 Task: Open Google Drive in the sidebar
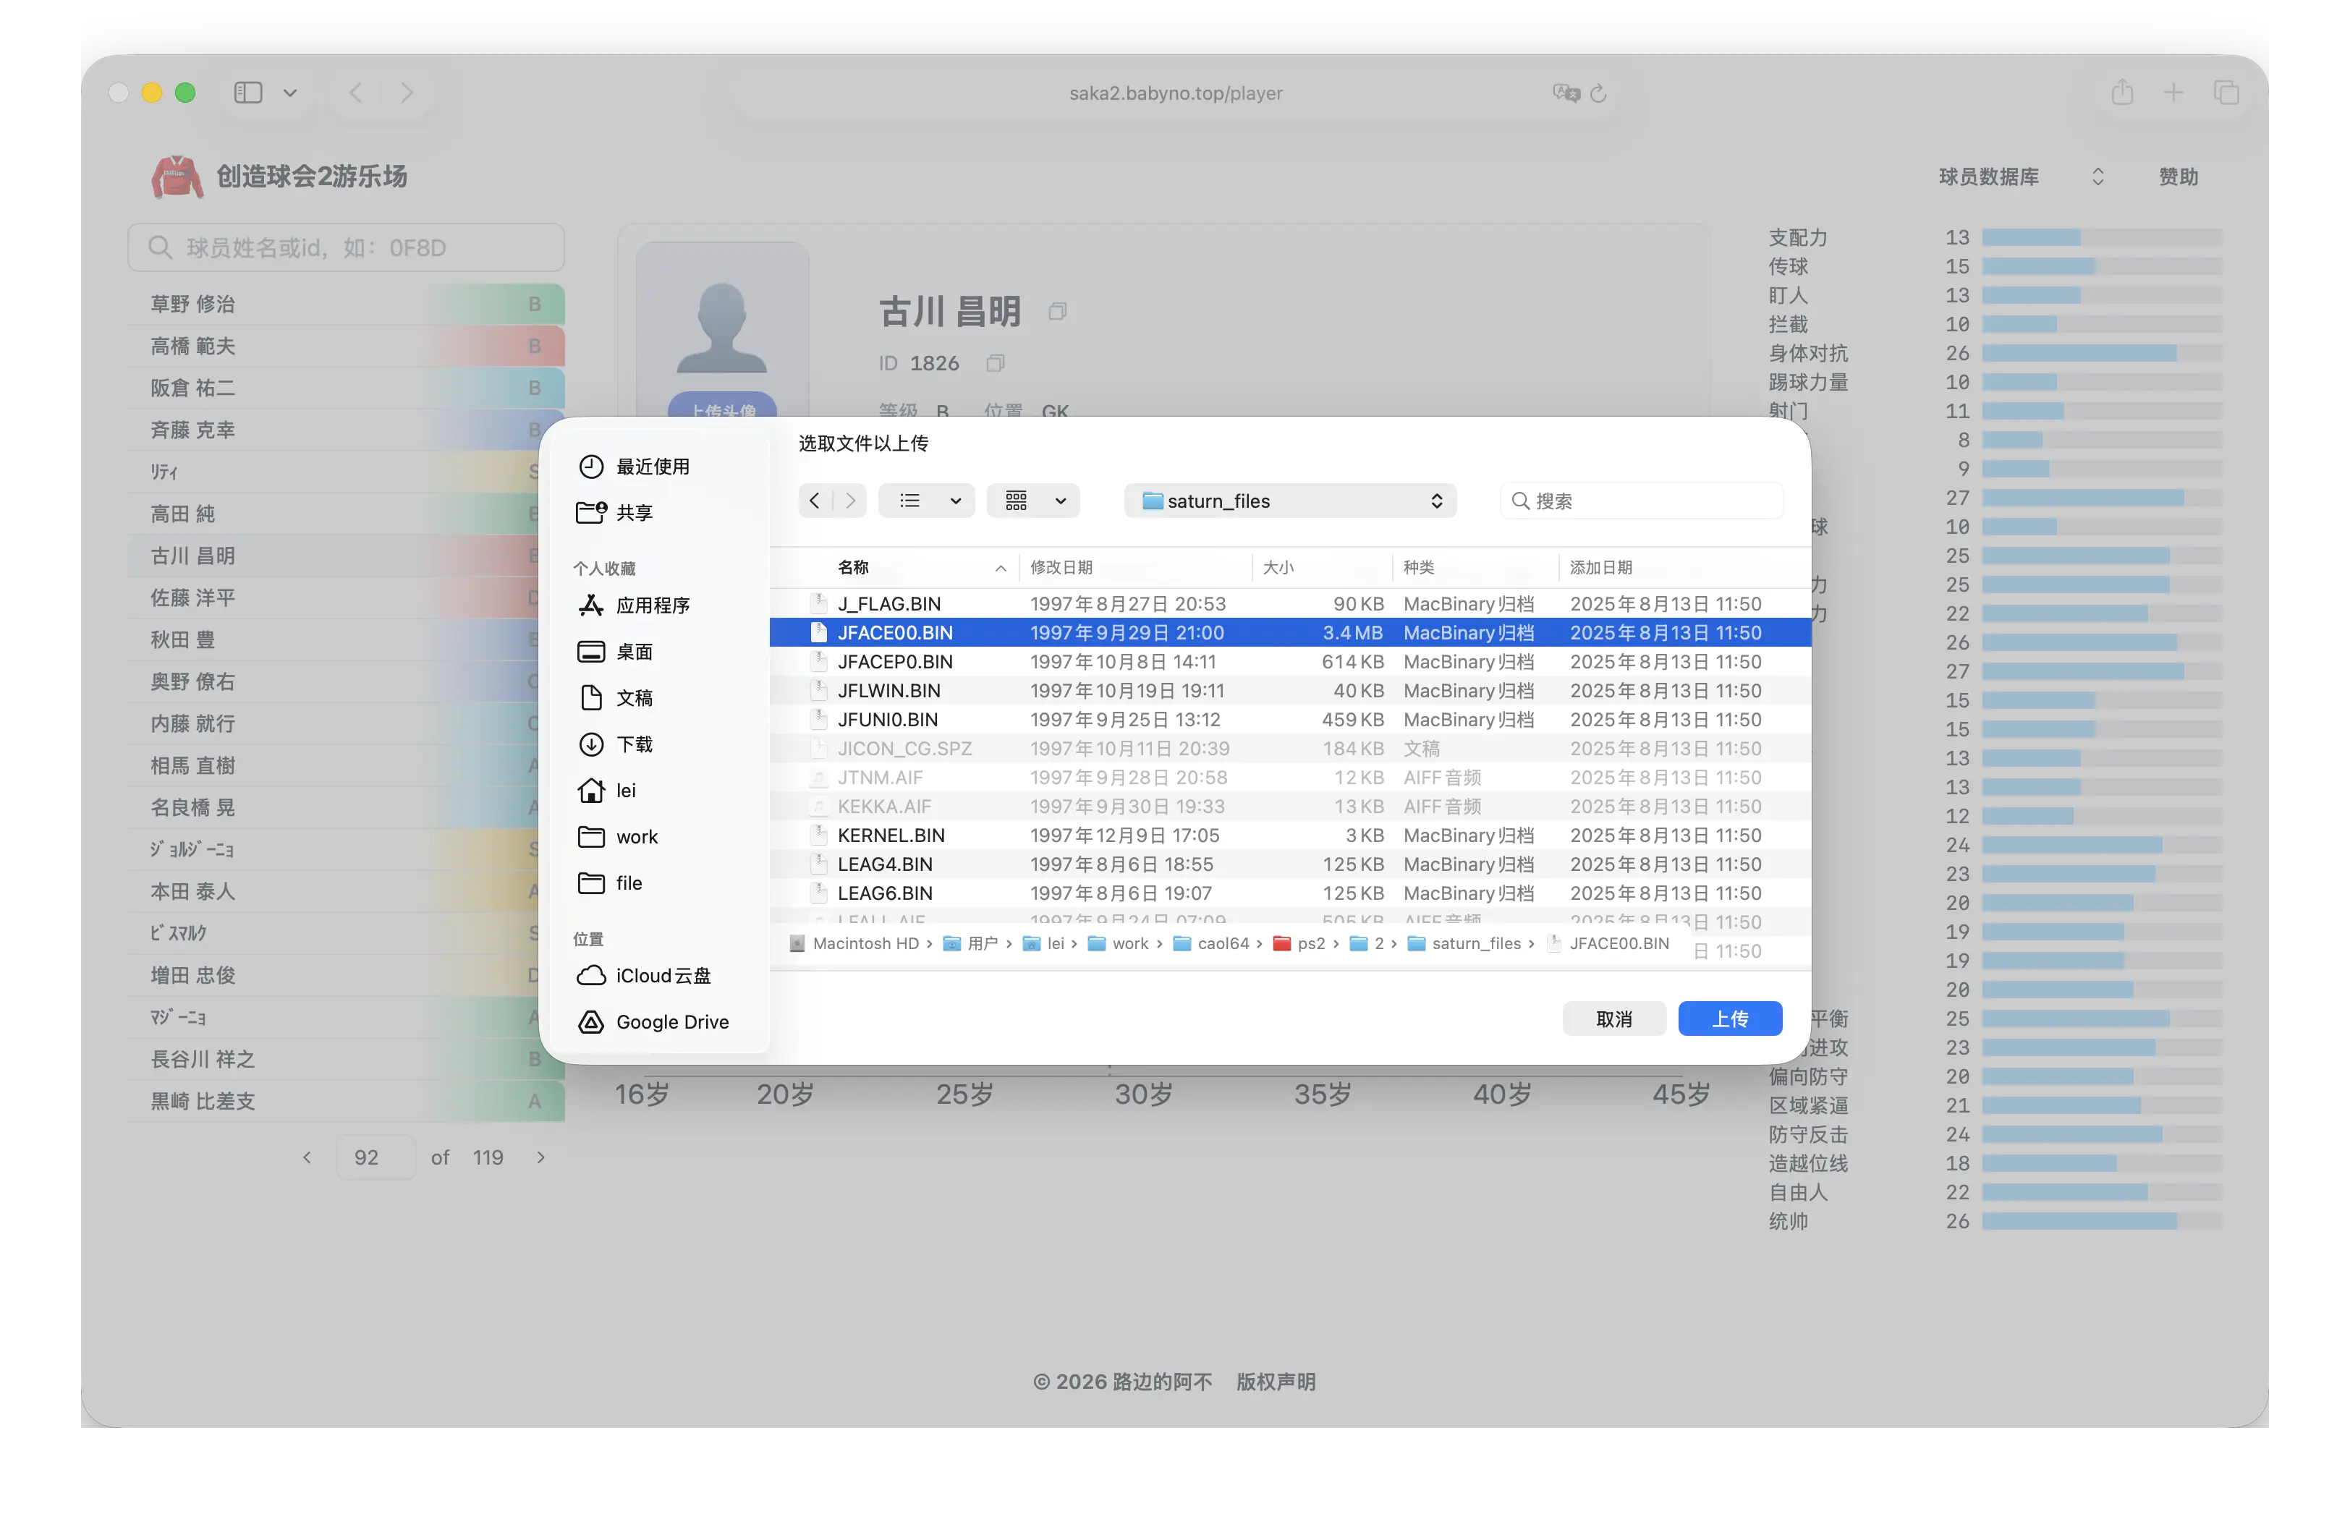(653, 1021)
